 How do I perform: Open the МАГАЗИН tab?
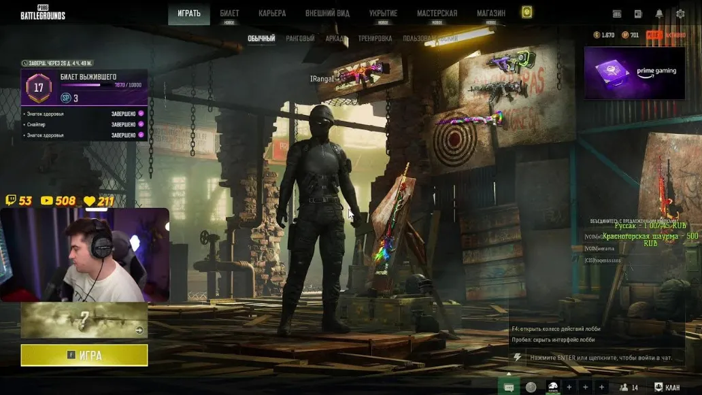point(490,14)
